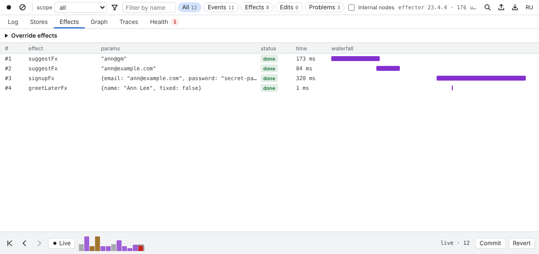Select the greetLaterFx effect row

click(269, 88)
